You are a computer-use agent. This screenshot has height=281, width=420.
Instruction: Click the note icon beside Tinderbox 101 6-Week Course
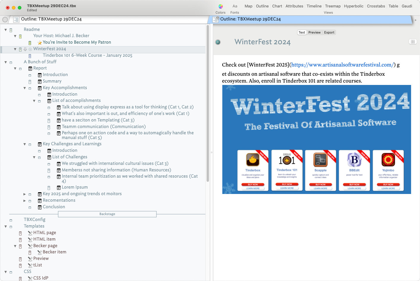tap(30, 56)
